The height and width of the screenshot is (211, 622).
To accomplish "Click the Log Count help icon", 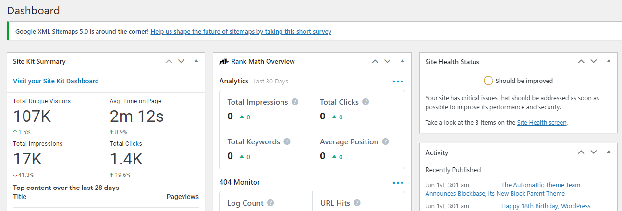I will [270, 203].
